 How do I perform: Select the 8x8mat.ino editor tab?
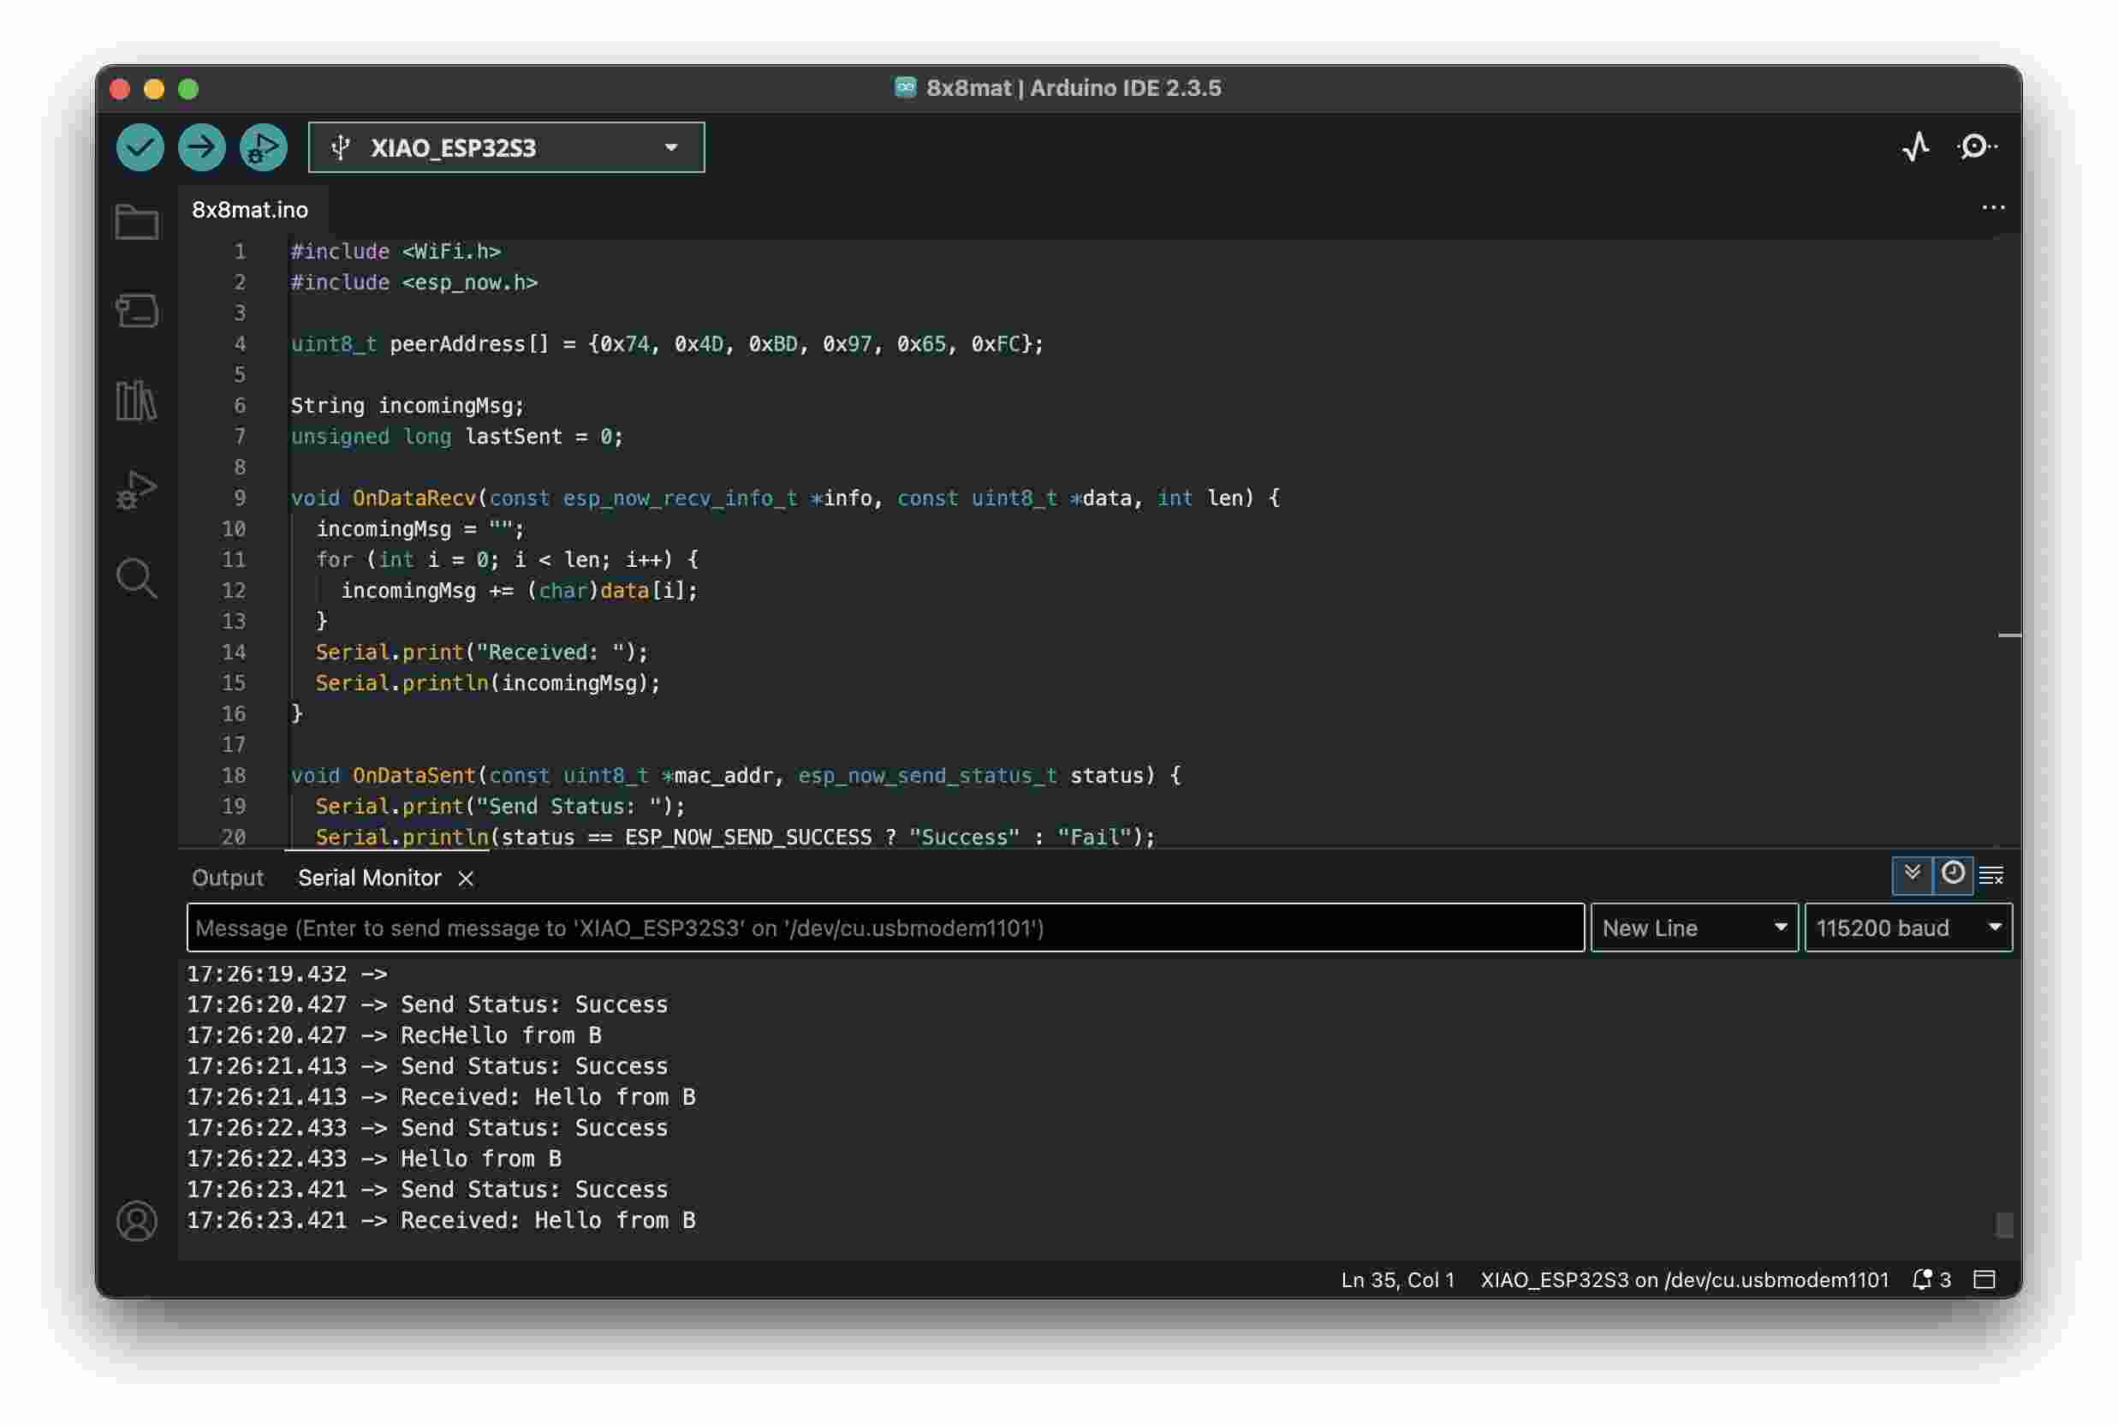[250, 210]
